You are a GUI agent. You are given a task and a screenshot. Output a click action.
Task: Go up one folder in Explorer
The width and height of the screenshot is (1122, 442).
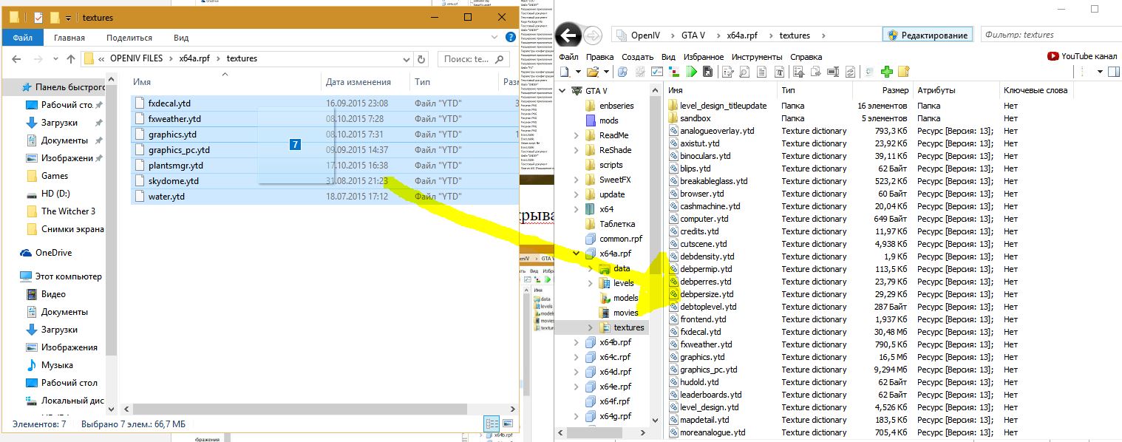pyautogui.click(x=71, y=58)
